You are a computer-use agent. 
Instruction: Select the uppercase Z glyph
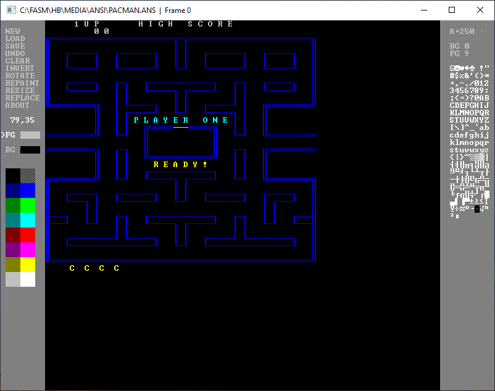pos(487,120)
